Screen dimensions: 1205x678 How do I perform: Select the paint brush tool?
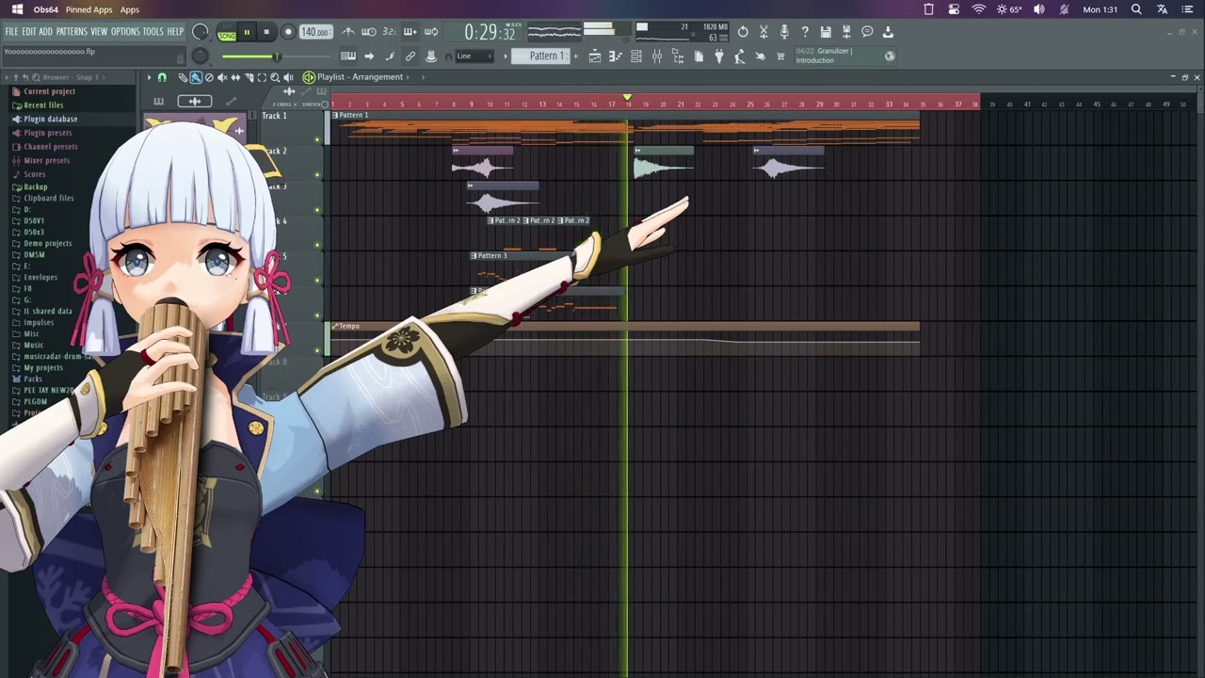pyautogui.click(x=196, y=77)
